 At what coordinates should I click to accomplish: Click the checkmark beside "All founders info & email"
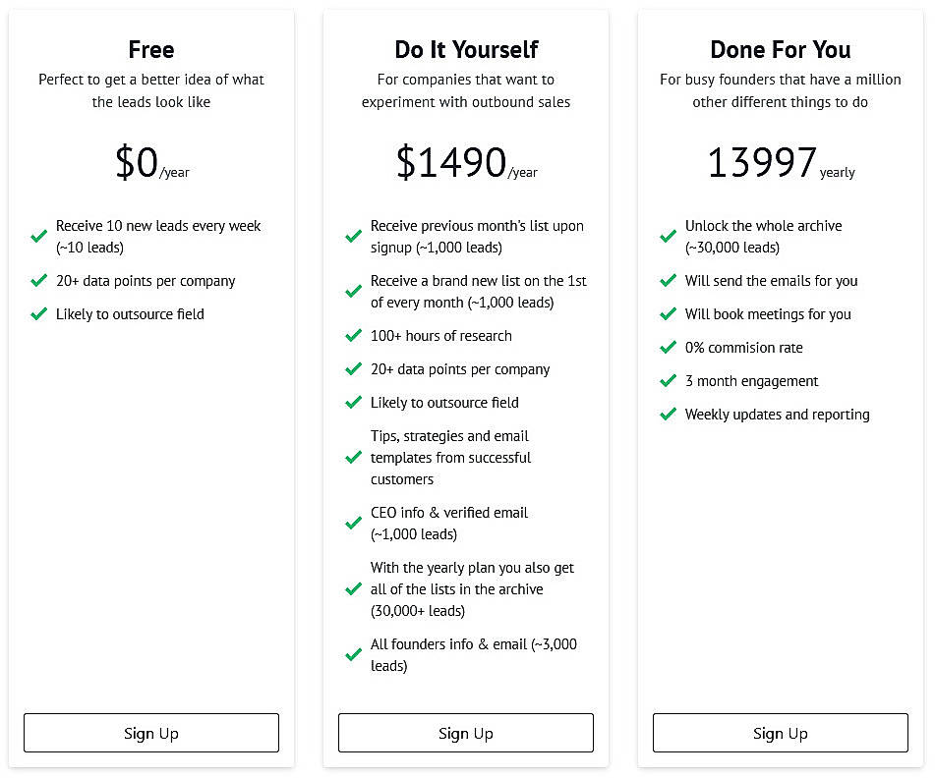[353, 654]
